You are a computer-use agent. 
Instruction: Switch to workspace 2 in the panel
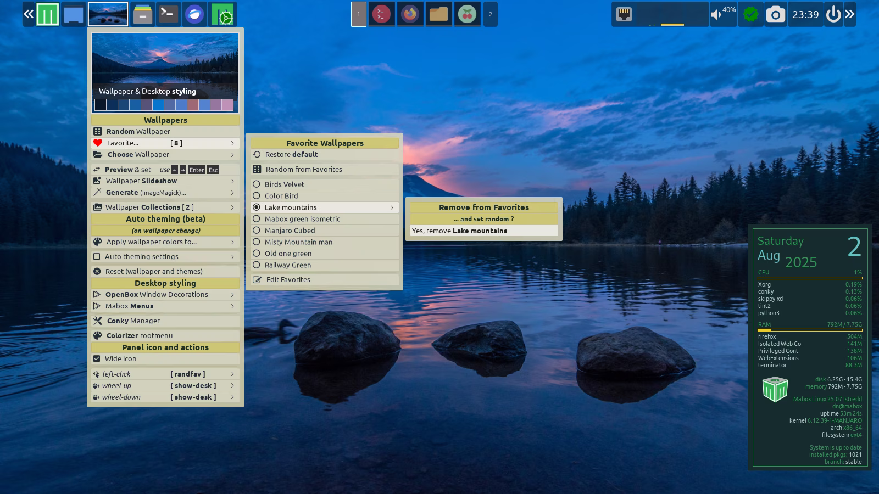pos(491,15)
